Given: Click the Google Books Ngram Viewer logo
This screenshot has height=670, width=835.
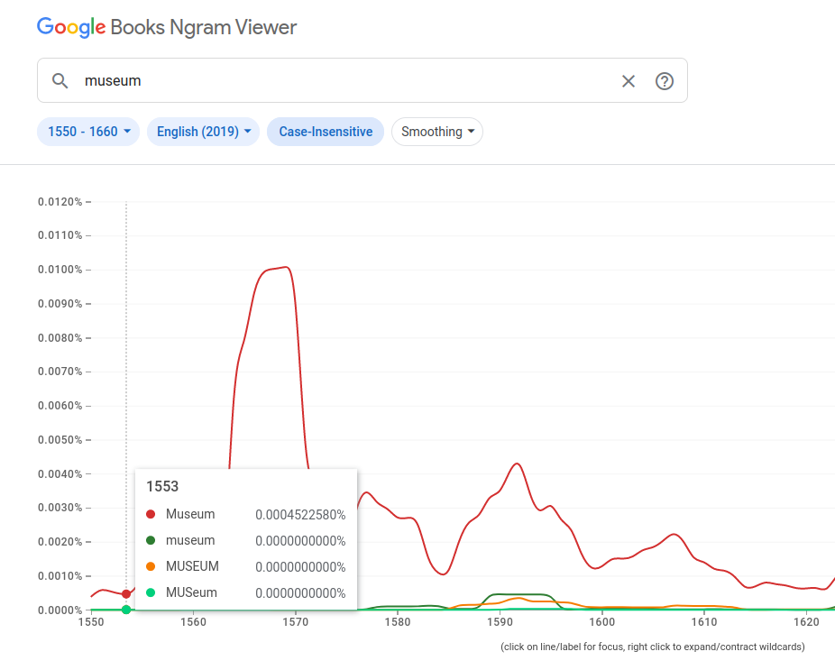Looking at the screenshot, I should (167, 27).
